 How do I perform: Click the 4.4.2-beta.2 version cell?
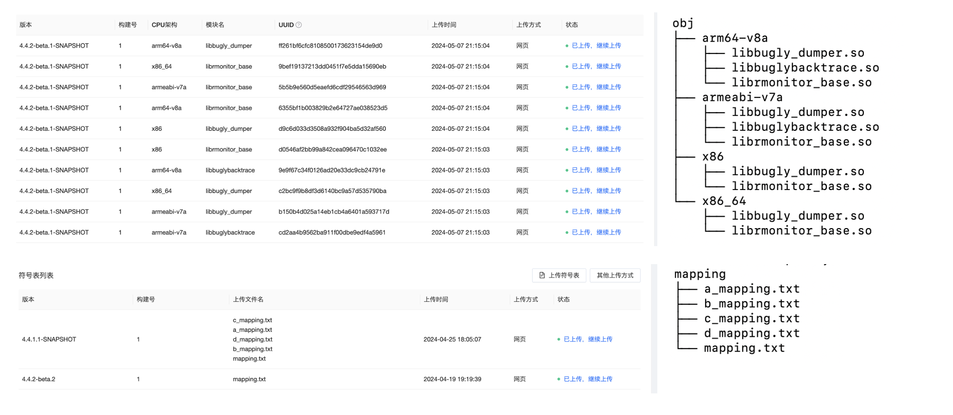pyautogui.click(x=39, y=379)
